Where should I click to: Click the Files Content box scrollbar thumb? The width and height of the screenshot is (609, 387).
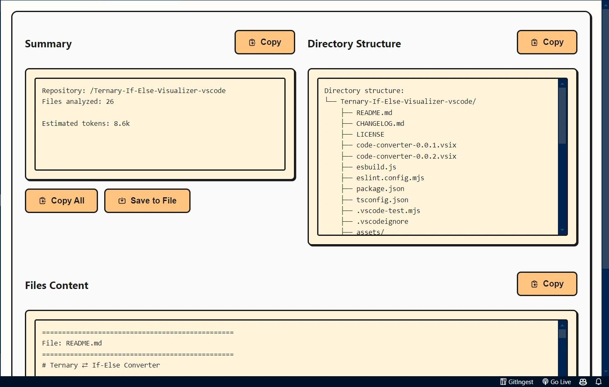pyautogui.click(x=563, y=333)
